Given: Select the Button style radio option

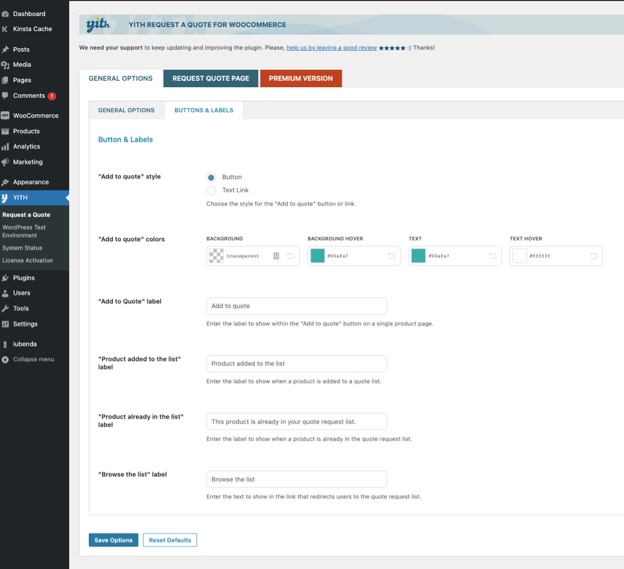Looking at the screenshot, I should click(212, 177).
